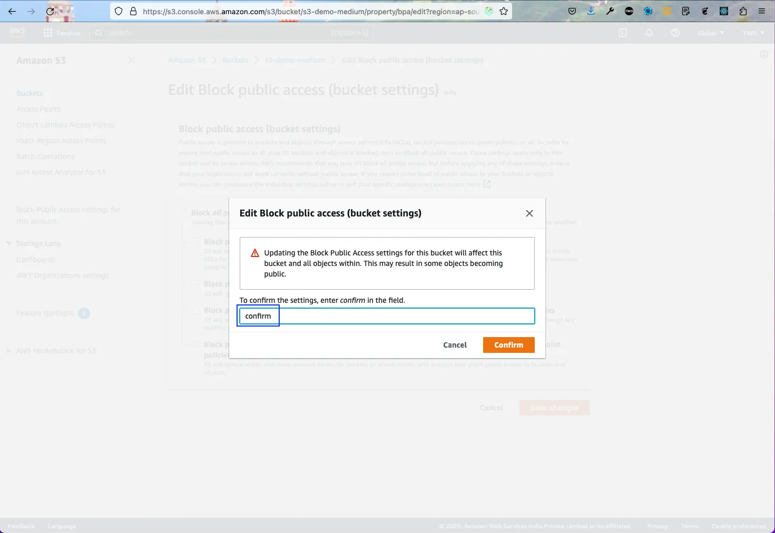
Task: Open Object Lambda Access Points
Action: click(x=65, y=125)
